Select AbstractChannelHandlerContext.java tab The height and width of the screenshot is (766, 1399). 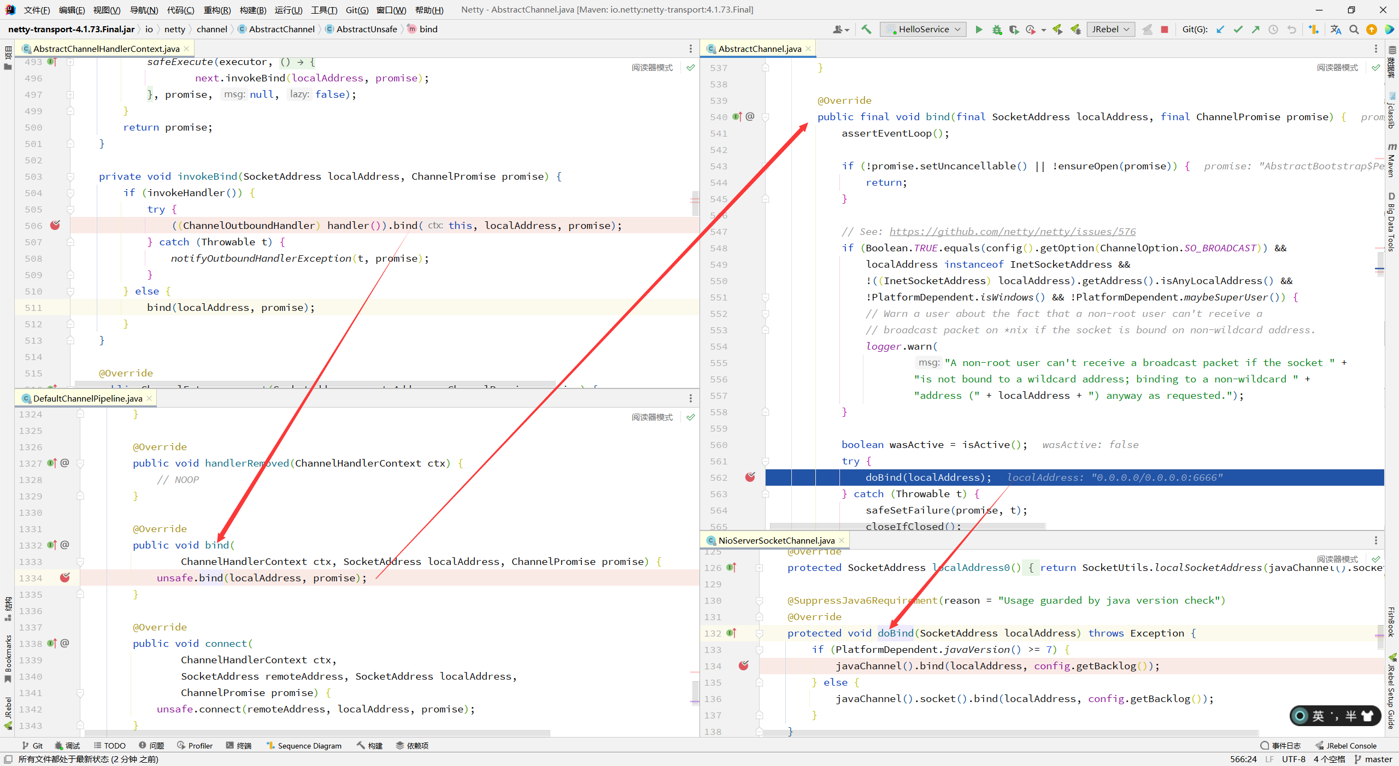(106, 49)
